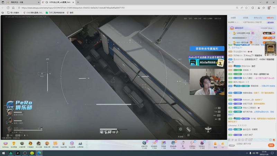Open the emoji icon in chat toolbar
This screenshot has height=156, width=277.
[x=229, y=140]
